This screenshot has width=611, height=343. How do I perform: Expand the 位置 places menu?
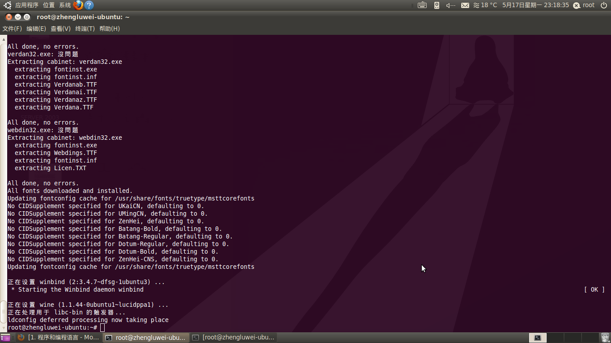pyautogui.click(x=49, y=5)
